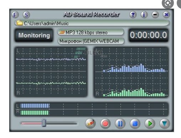Screen dimensions: 181x138
Task: Click the 0:00:00.0 timer display
Action: [x=149, y=35]
